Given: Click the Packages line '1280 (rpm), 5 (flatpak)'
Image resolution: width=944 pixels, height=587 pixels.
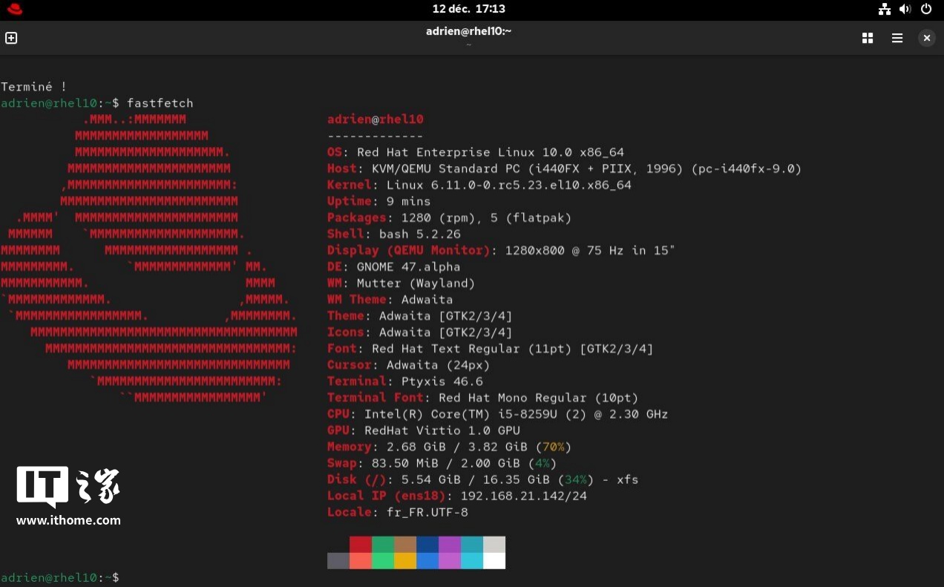Looking at the screenshot, I should pyautogui.click(x=486, y=217).
